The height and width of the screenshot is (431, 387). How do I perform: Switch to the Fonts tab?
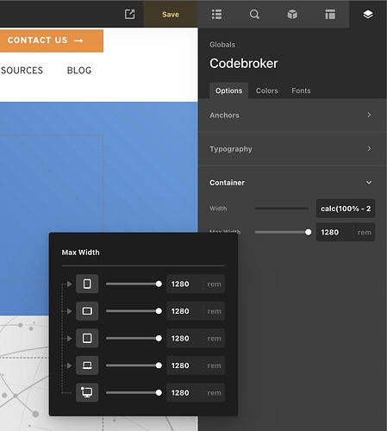(301, 91)
